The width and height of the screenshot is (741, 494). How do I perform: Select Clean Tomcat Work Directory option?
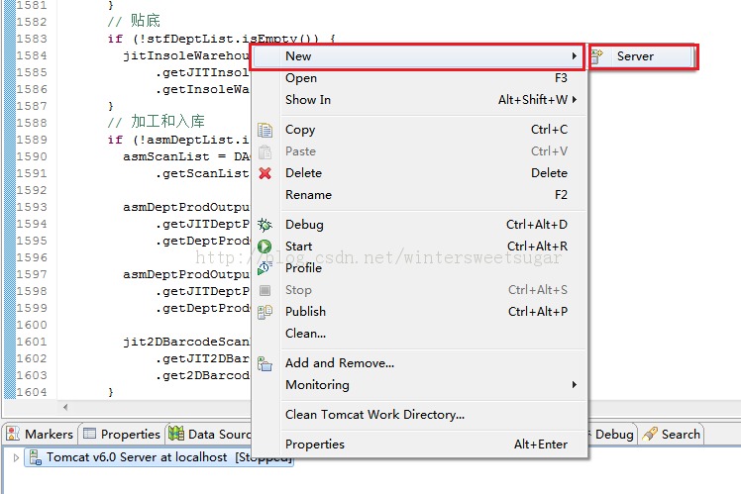click(374, 415)
